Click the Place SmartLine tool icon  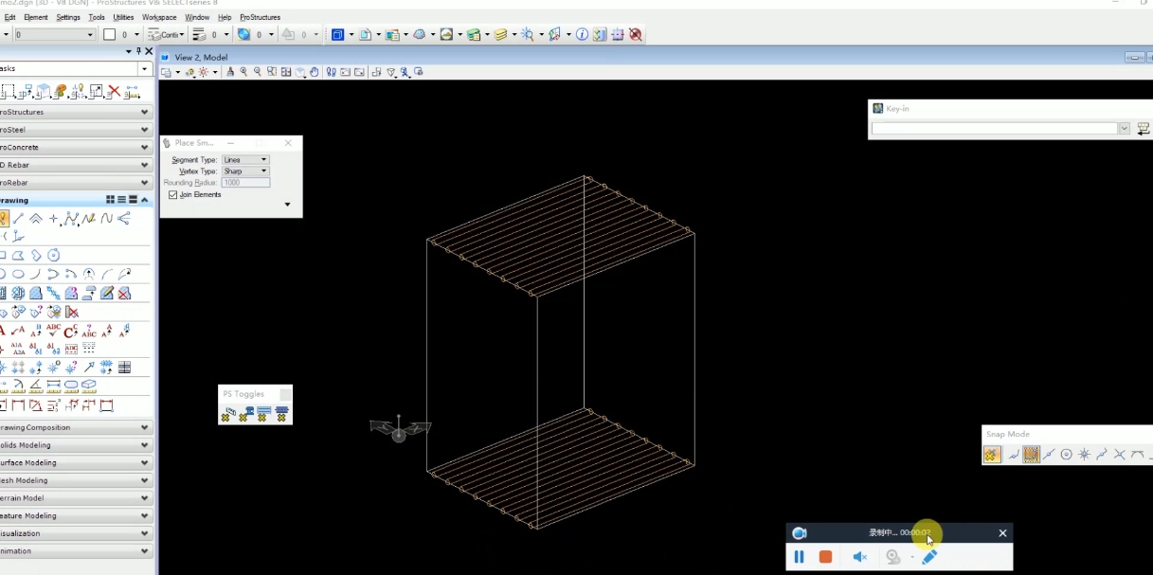[x=3, y=219]
